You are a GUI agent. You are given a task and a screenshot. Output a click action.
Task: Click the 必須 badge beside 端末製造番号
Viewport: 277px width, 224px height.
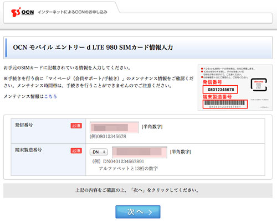point(76,151)
